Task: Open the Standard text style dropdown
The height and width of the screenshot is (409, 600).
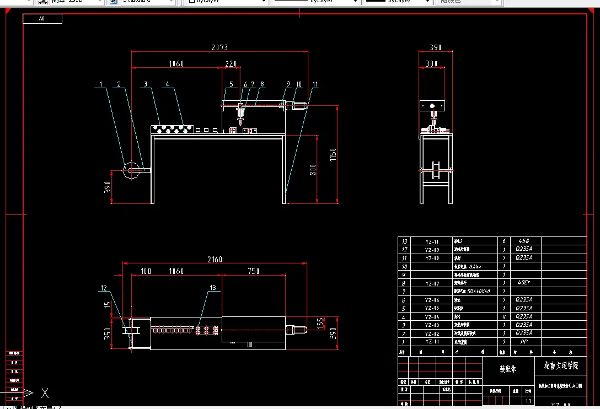Action: [148, 2]
